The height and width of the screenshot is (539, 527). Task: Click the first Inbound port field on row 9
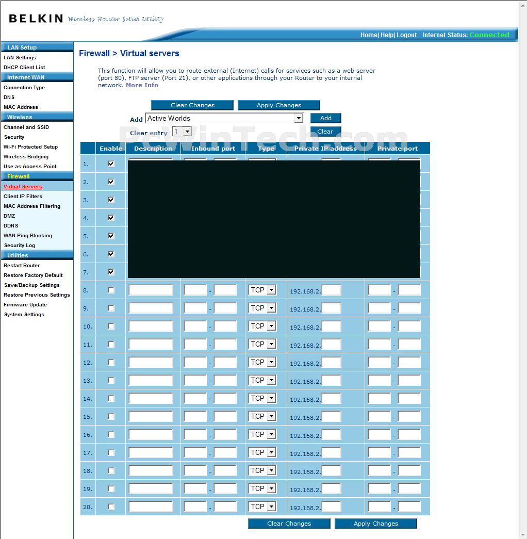pos(195,308)
